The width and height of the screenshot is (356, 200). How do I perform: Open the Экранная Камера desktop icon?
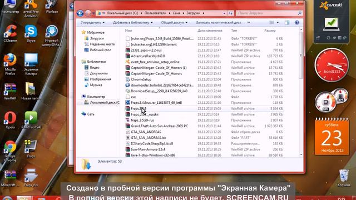coord(31,64)
